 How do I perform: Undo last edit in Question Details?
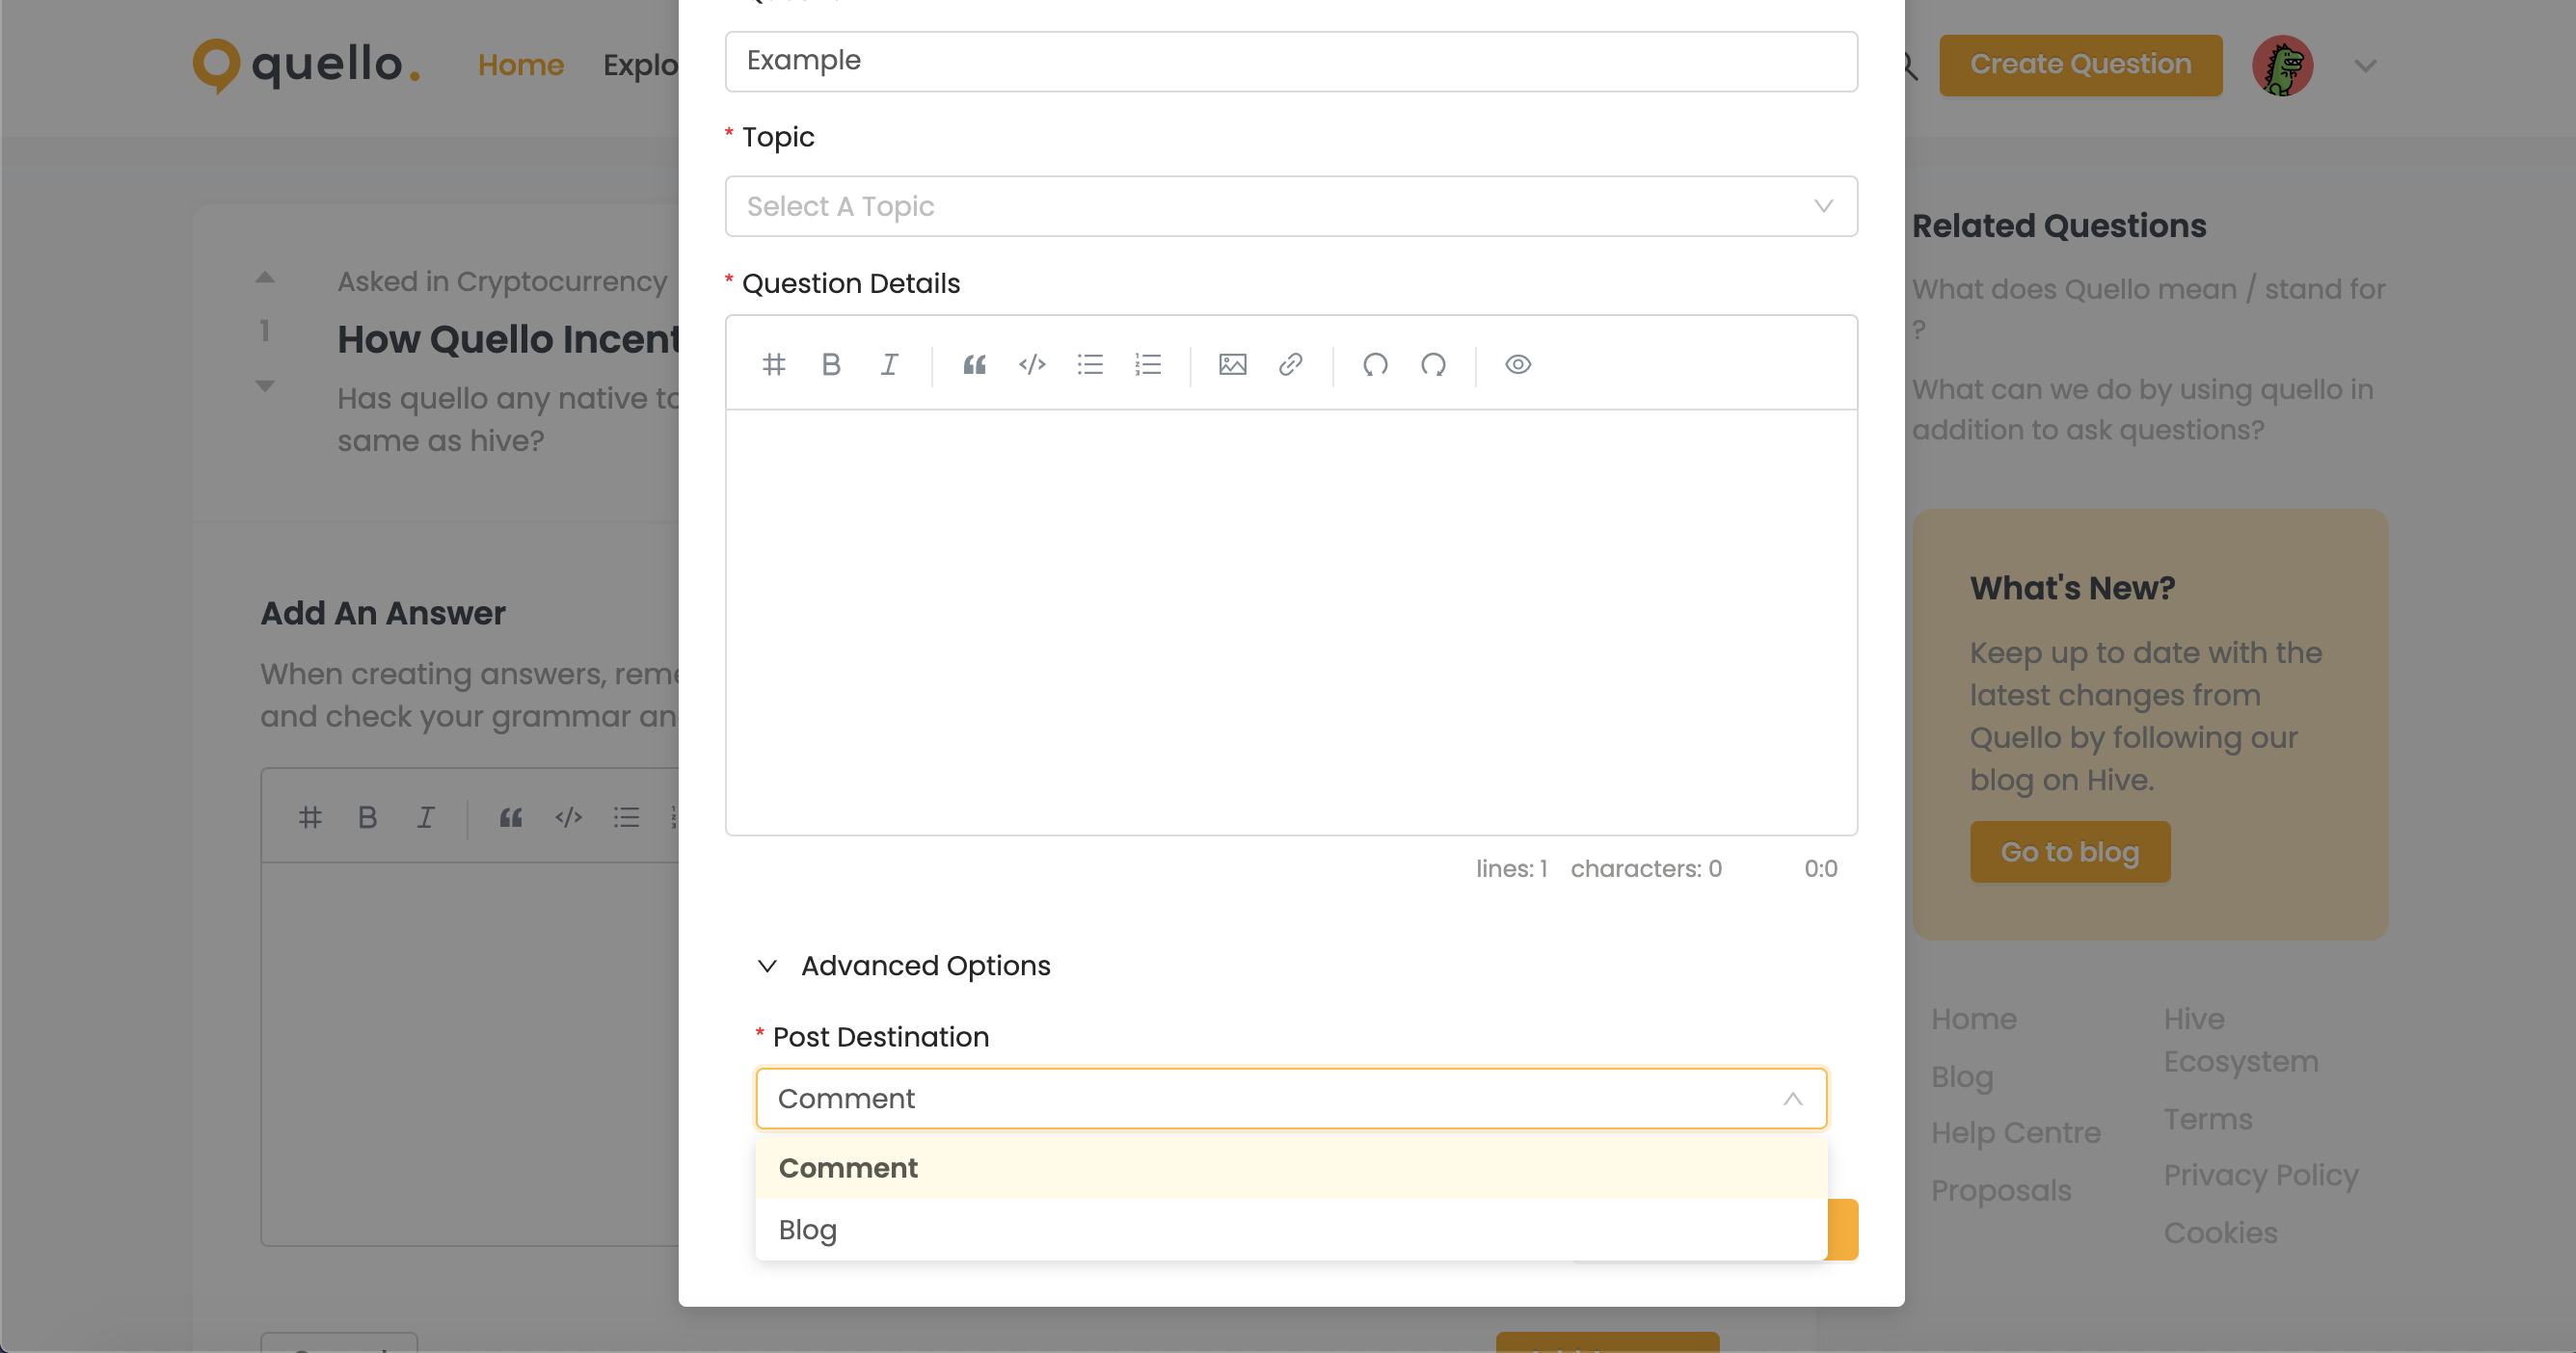pos(1375,364)
